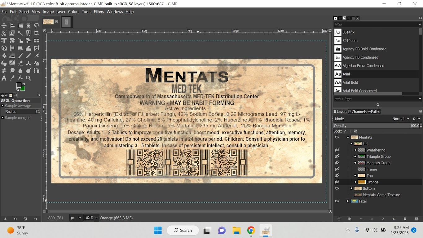Select the Bucket Fill tool
Viewport: 423px width, 238px height.
click(4, 56)
